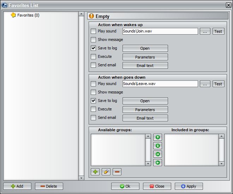Screen dimensions: 233x194
Task: Click Available groups list scrollbar up arrow
Action: coord(148,136)
